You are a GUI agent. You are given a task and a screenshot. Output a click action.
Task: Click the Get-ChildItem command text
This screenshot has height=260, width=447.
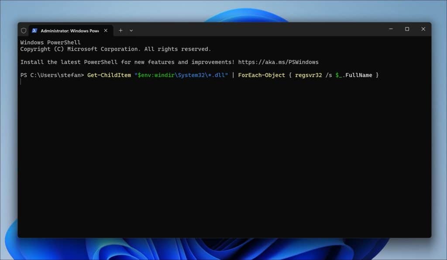point(110,75)
